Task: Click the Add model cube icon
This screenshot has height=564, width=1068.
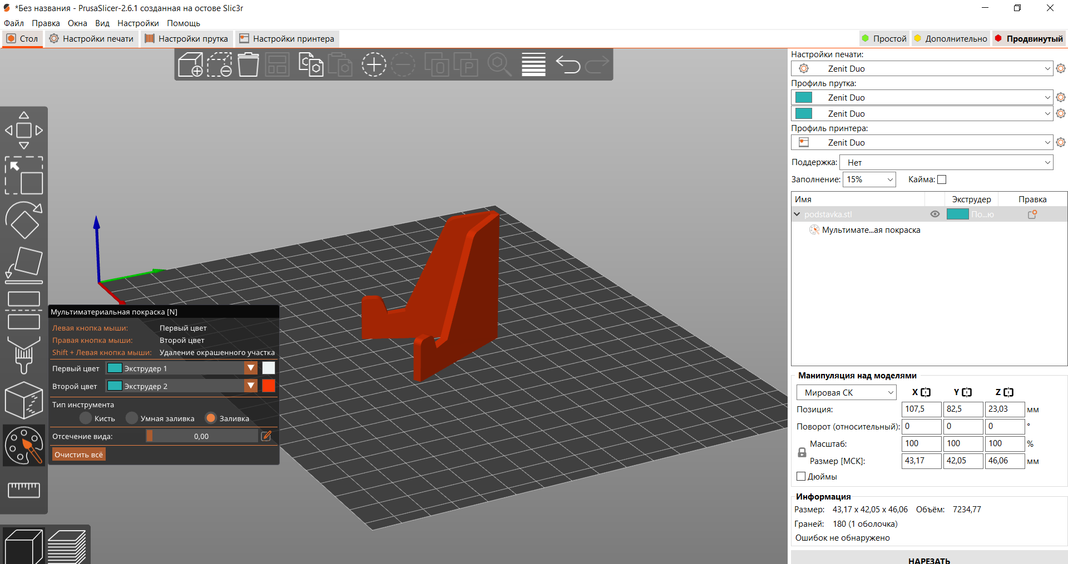Action: pos(190,64)
